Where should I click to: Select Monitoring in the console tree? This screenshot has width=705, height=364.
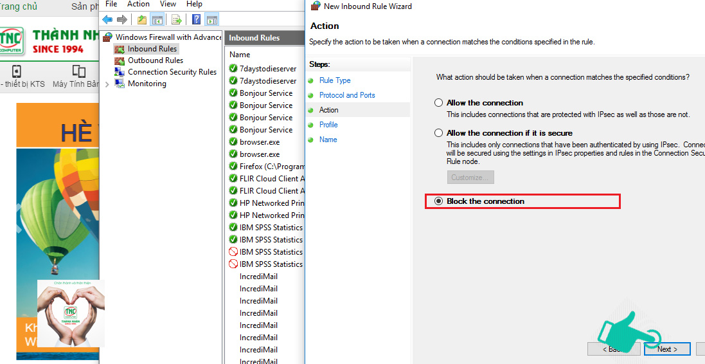(x=147, y=84)
